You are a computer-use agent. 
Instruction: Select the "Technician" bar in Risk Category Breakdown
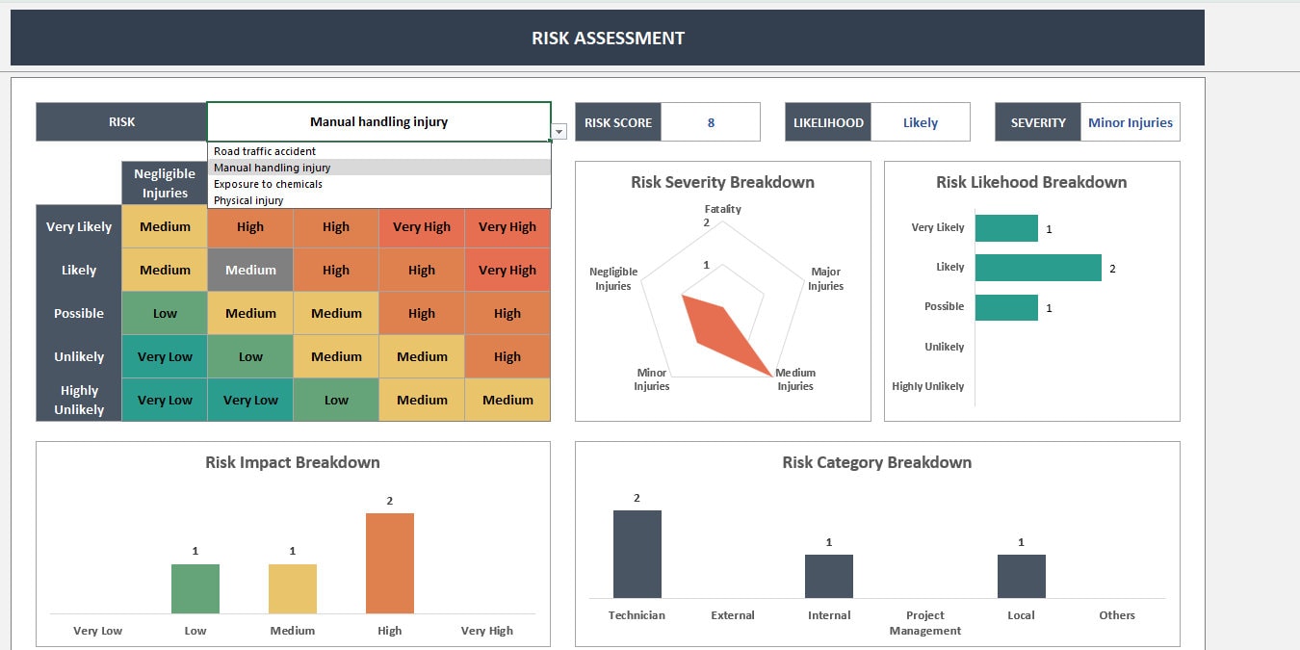click(x=637, y=554)
